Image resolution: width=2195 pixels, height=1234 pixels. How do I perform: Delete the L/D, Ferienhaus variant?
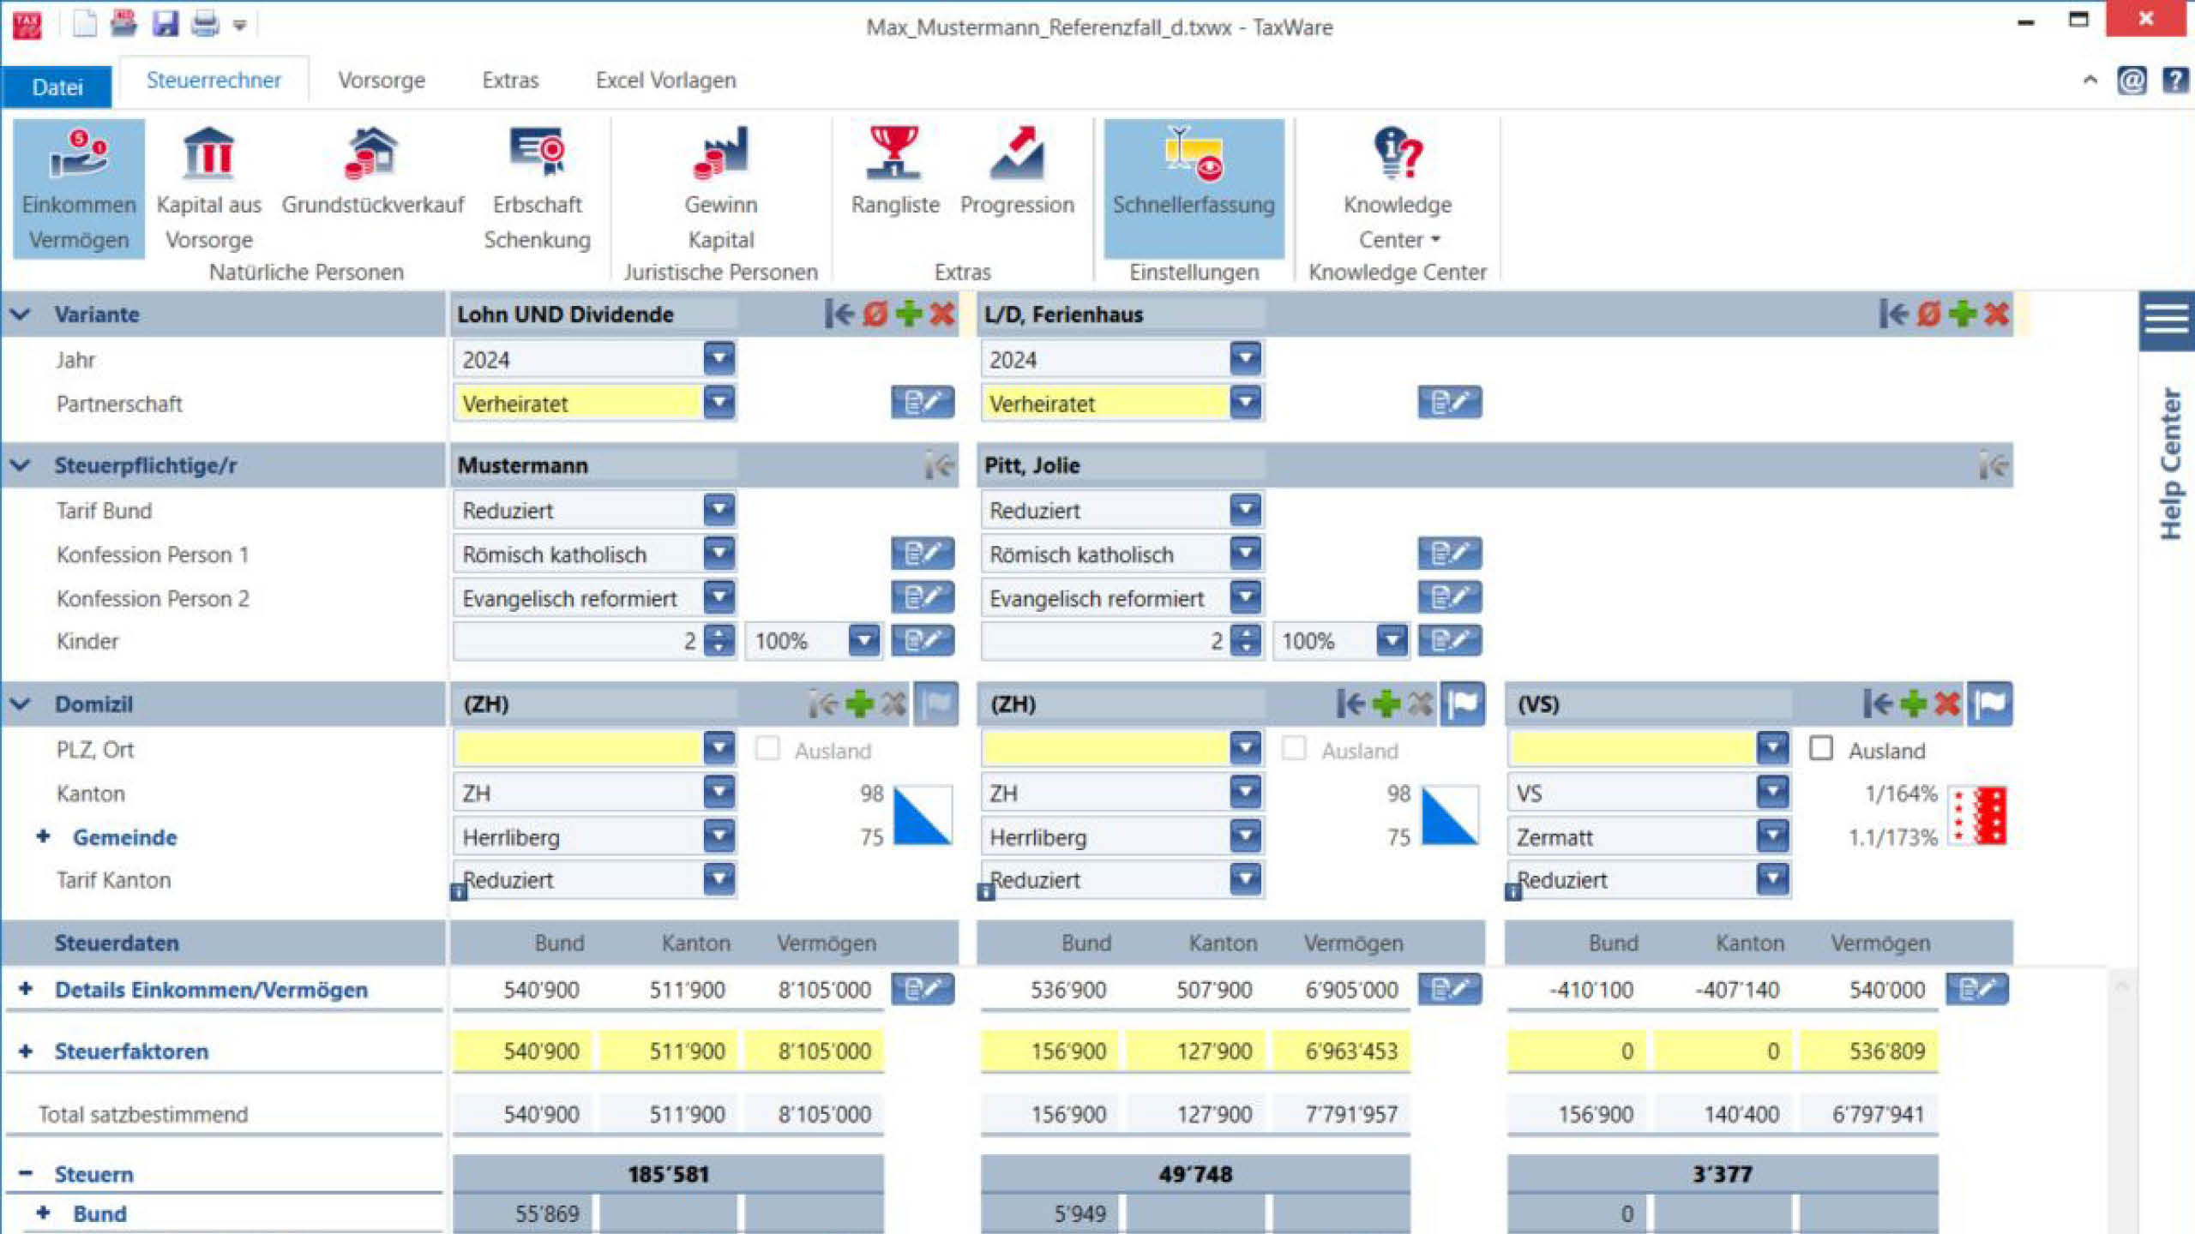[x=1996, y=314]
